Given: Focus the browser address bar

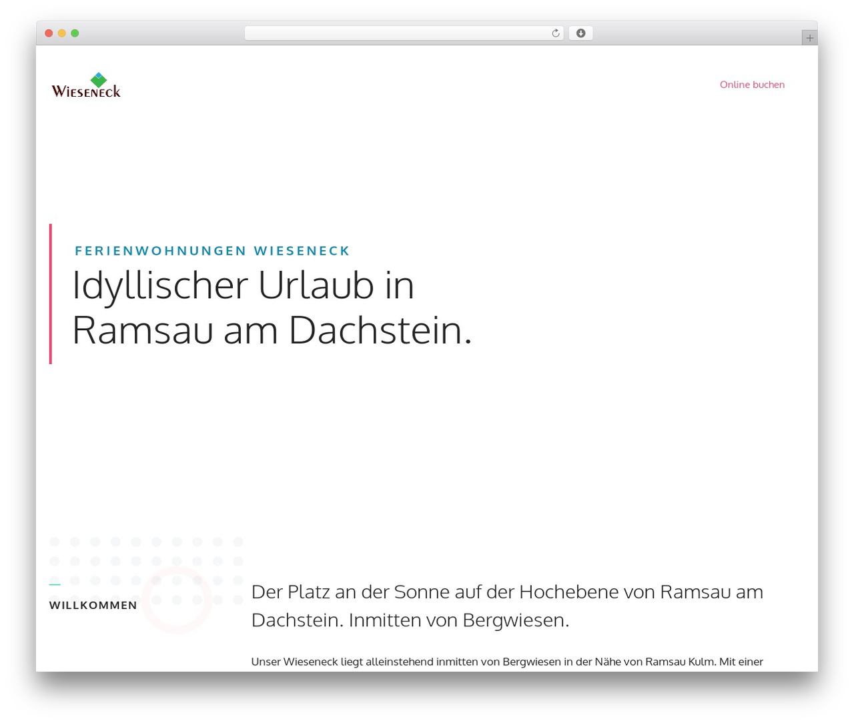Looking at the screenshot, I should tap(404, 33).
